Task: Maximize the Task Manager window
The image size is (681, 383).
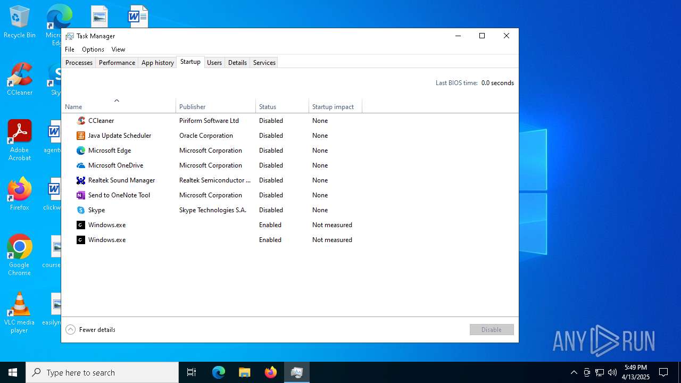Action: pos(482,36)
